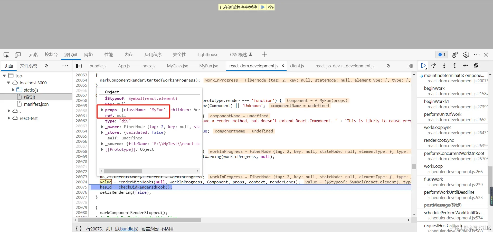Open the bundle.js source link

(x=129, y=229)
